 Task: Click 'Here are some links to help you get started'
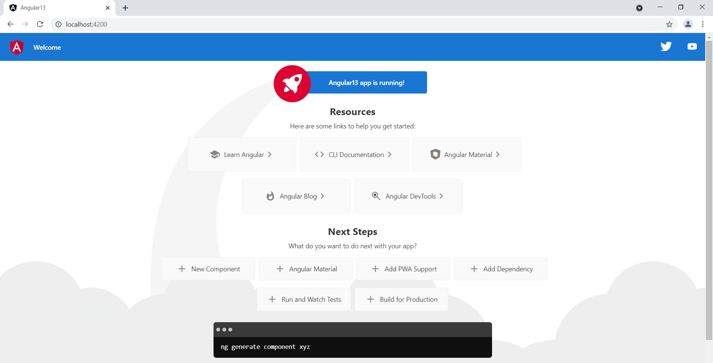coord(352,126)
